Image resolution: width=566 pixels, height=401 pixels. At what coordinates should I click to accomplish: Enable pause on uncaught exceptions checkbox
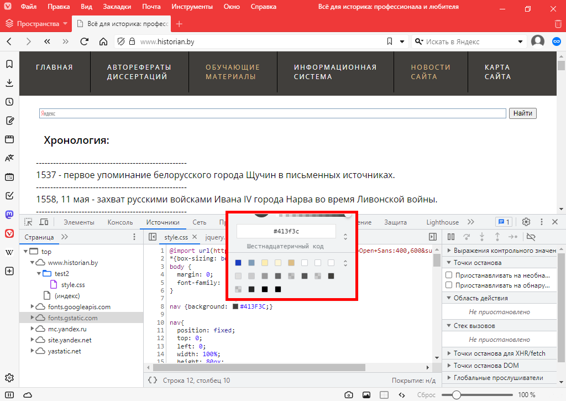(449, 275)
